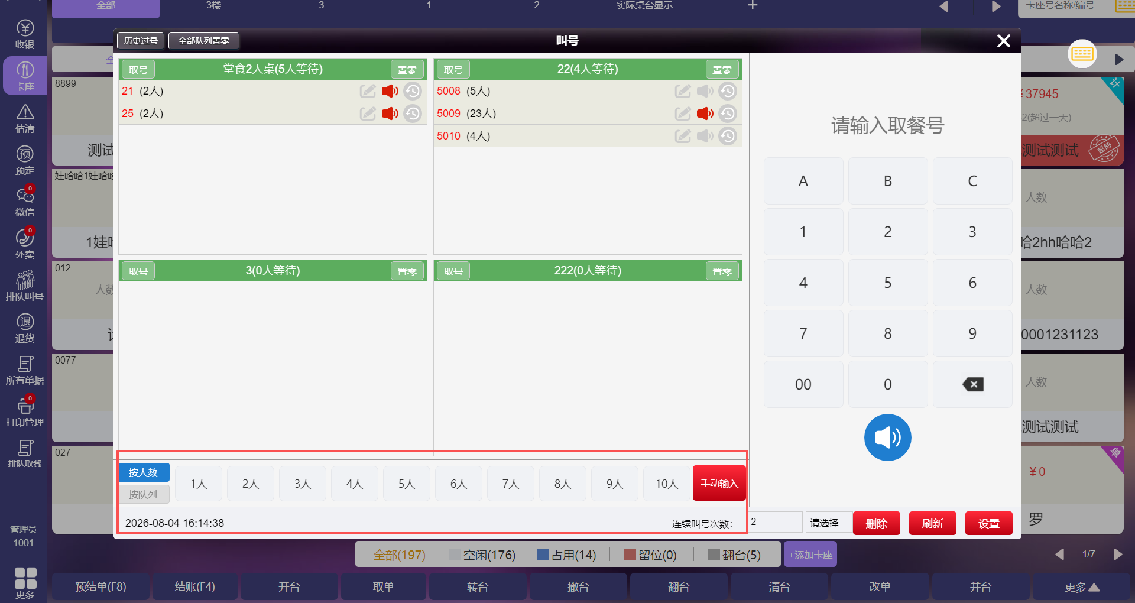Click the 连续叫号次数 input field

tap(775, 523)
